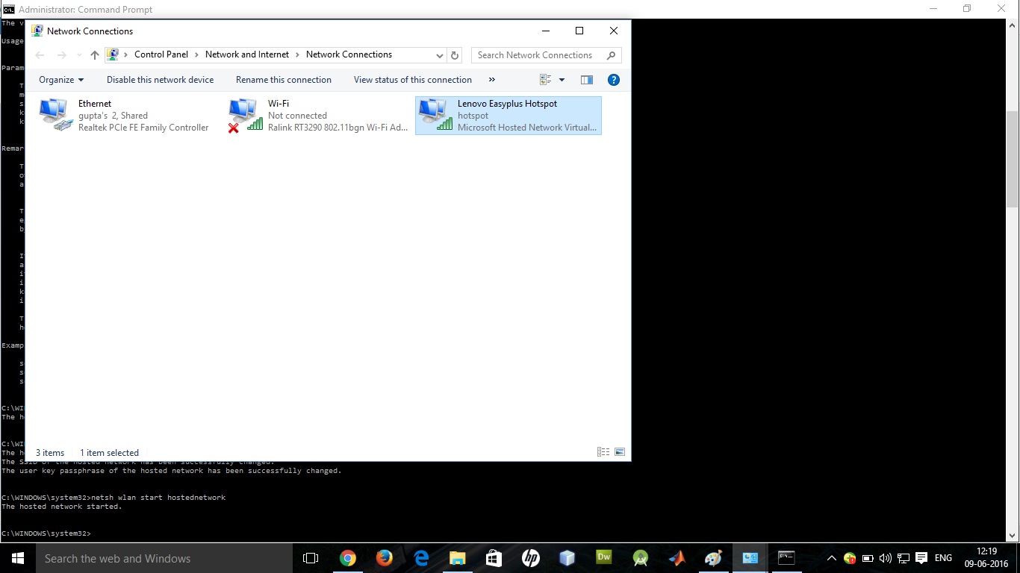Launch Dreamweaver from the taskbar
Viewport: 1020px width, 573px height.
(603, 558)
